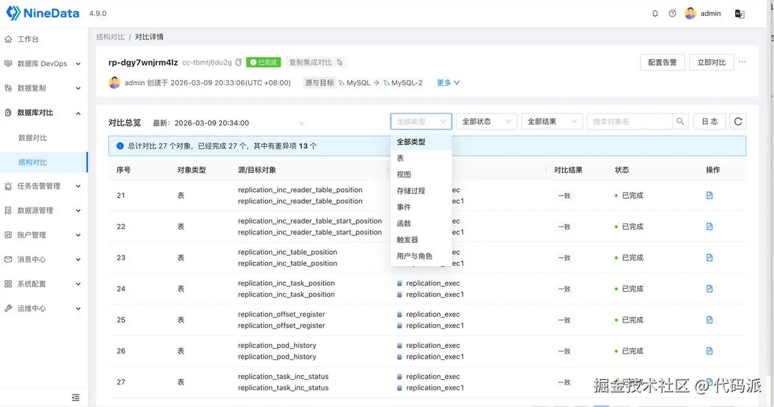Viewport: 774px width, 407px height.
Task: Expand the 数据库 DevOps sidebar menu
Action: pyautogui.click(x=44, y=64)
